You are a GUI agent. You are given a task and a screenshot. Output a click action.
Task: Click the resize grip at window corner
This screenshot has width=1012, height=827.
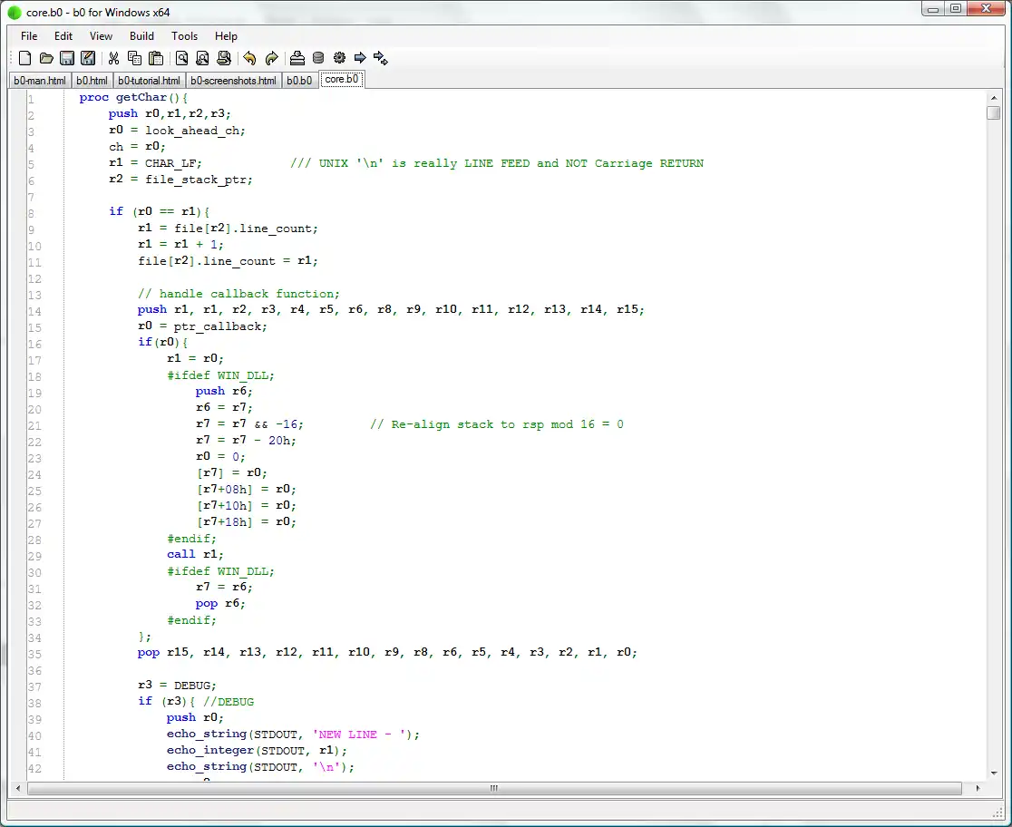tap(997, 812)
